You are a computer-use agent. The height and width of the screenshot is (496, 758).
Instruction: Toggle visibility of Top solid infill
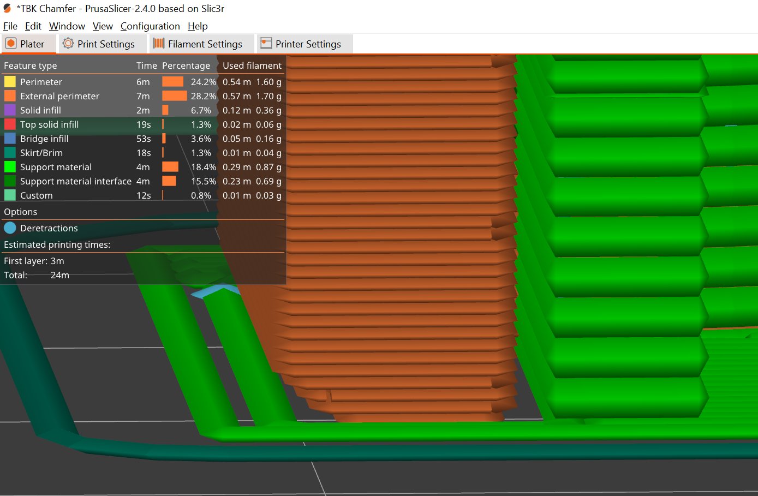(142, 124)
